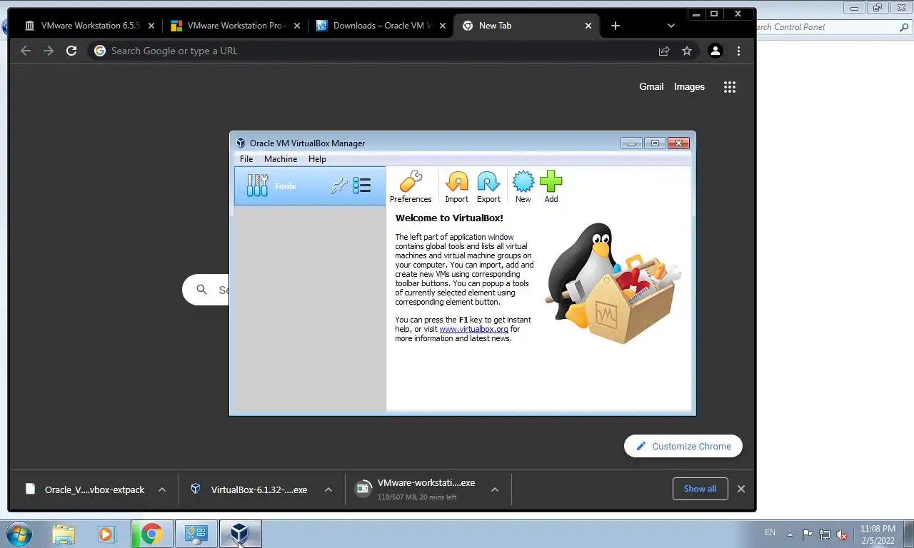Open Oracle vbox-extpack download item
This screenshot has width=914, height=548.
[x=85, y=489]
